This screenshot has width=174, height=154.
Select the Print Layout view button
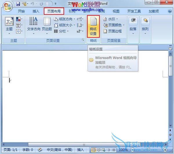point(94,150)
